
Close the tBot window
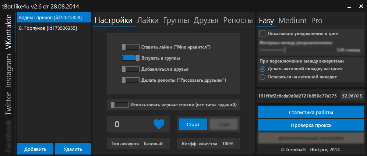click(361, 7)
